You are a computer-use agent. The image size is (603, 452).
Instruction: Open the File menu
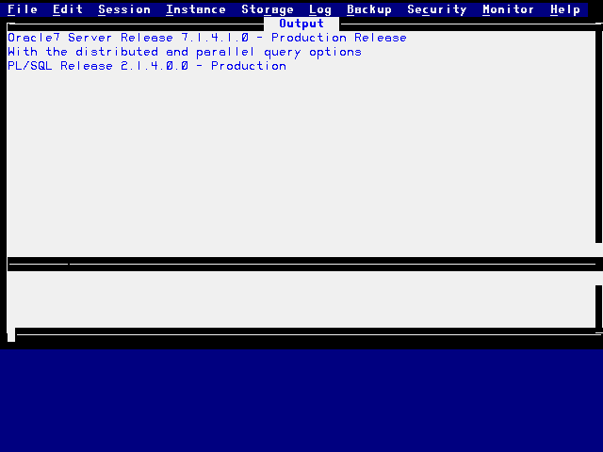[x=23, y=9]
